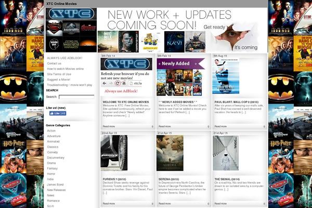Screen dimensions: 312x208
Task: Select the Drama genre category
Action: click(x=51, y=163)
